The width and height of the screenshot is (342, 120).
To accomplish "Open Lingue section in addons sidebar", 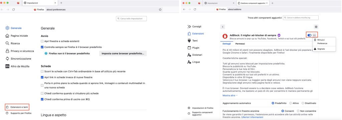I will coord(194,62).
